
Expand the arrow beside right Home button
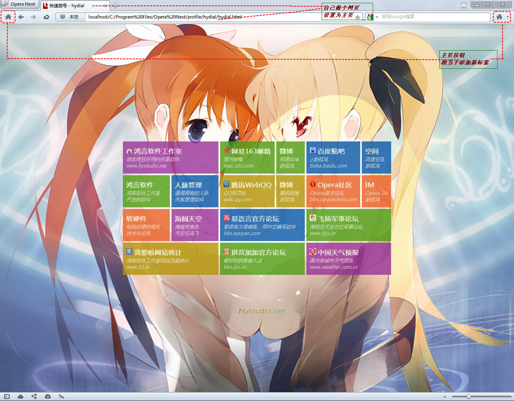point(508,17)
